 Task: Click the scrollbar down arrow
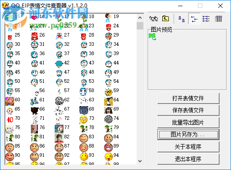[140, 161]
